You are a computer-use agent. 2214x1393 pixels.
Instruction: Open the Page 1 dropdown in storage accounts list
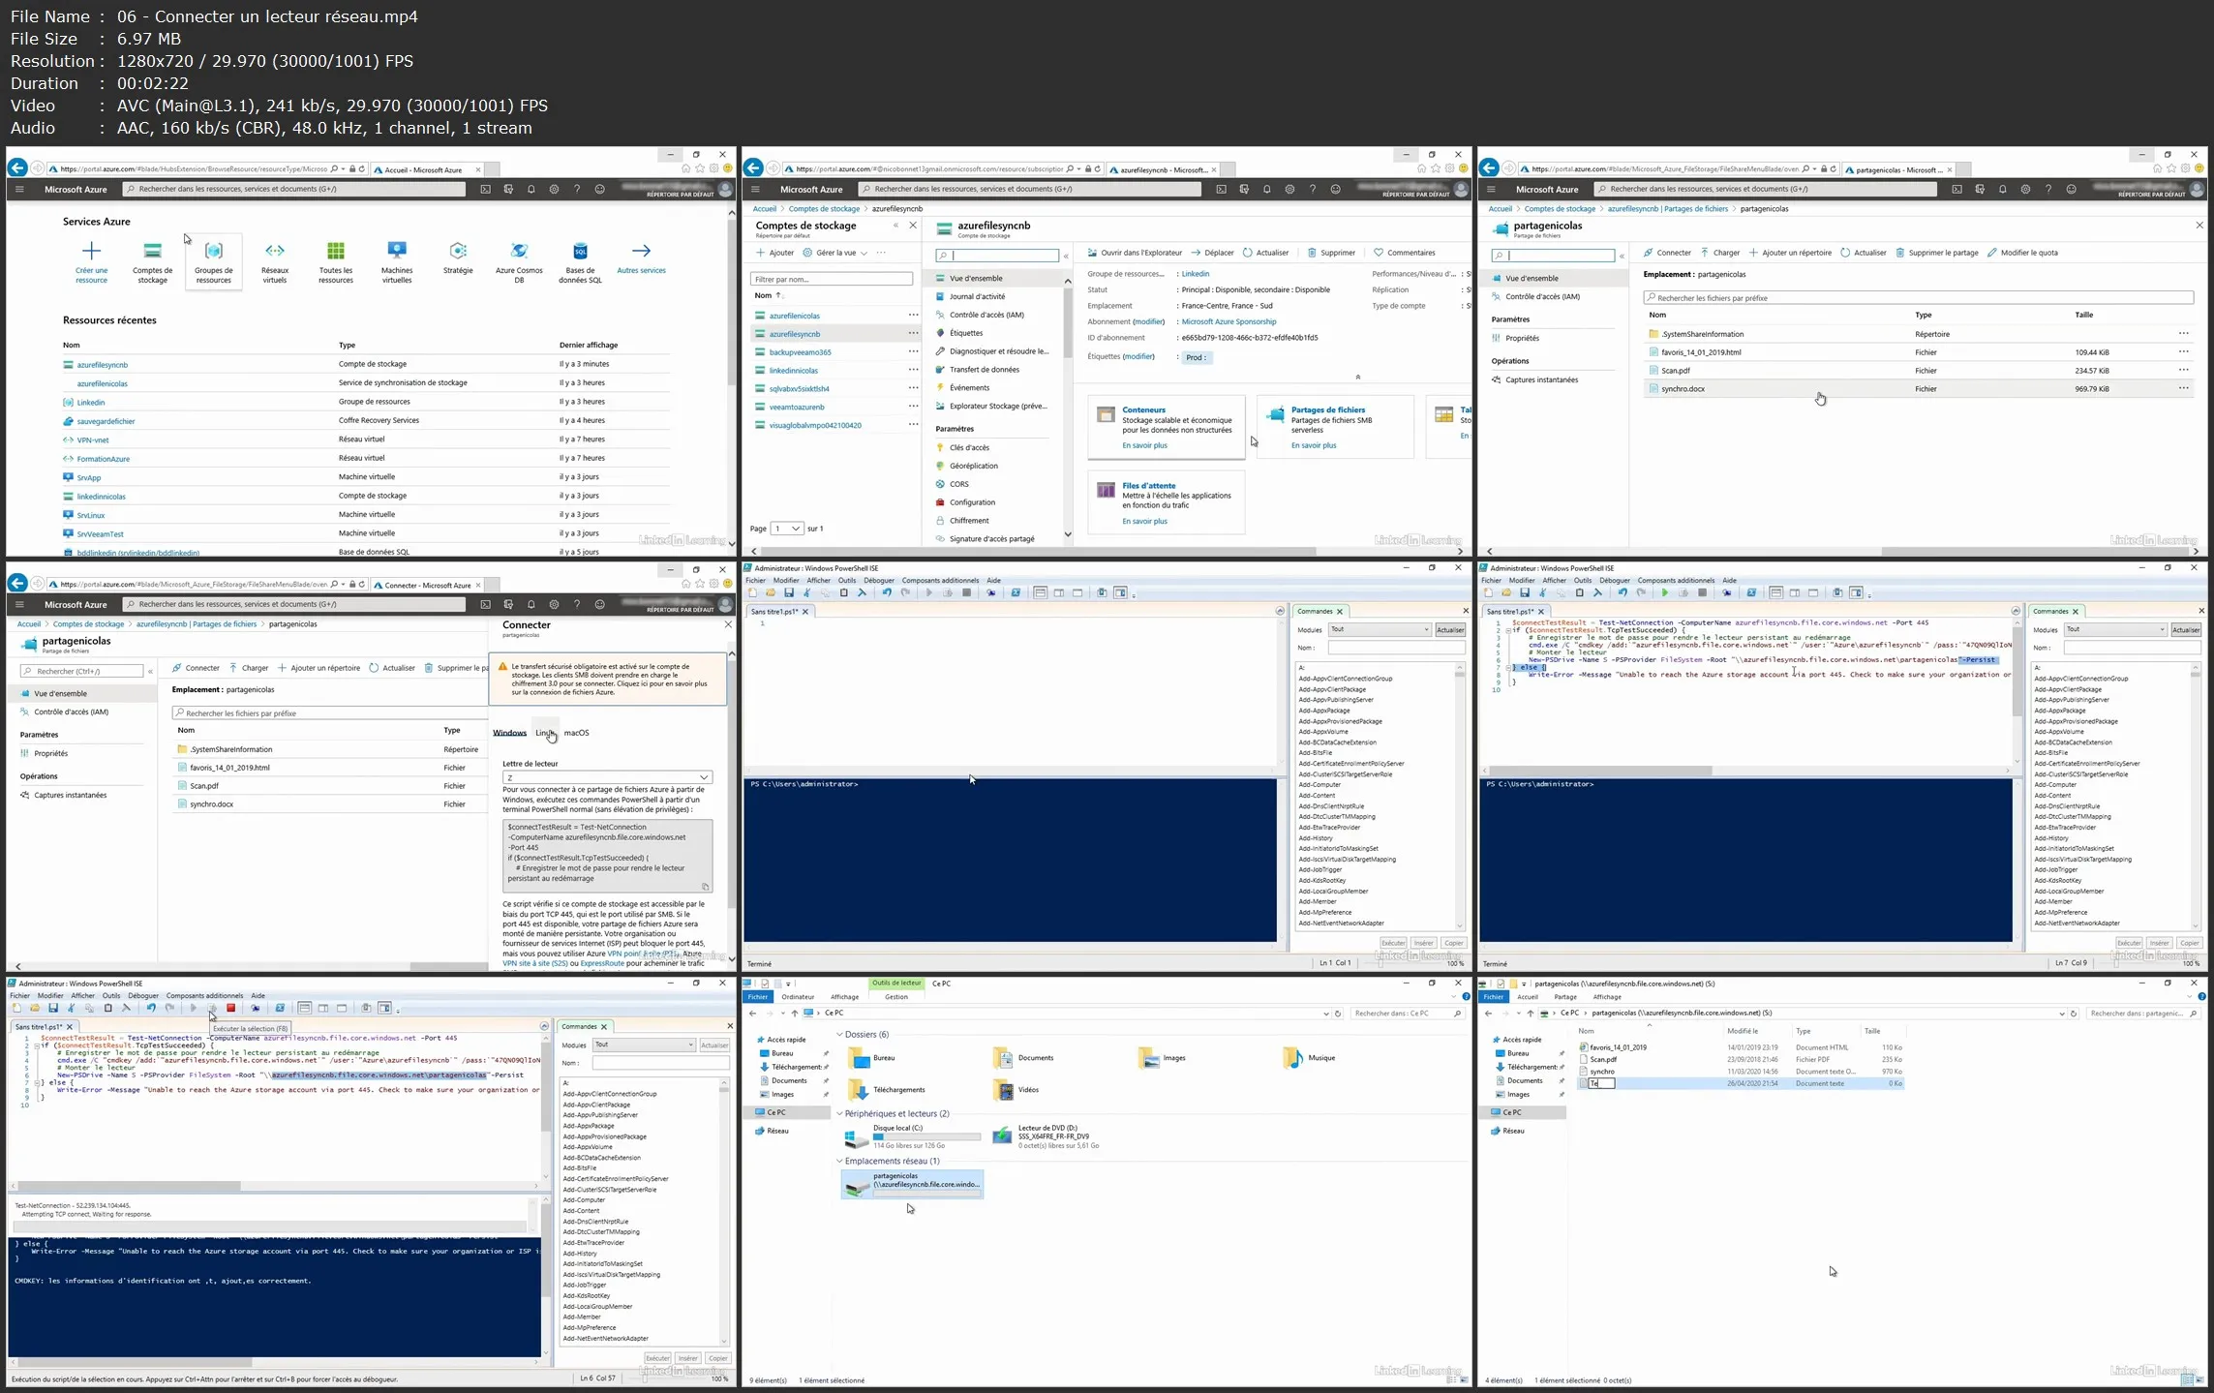coord(787,529)
